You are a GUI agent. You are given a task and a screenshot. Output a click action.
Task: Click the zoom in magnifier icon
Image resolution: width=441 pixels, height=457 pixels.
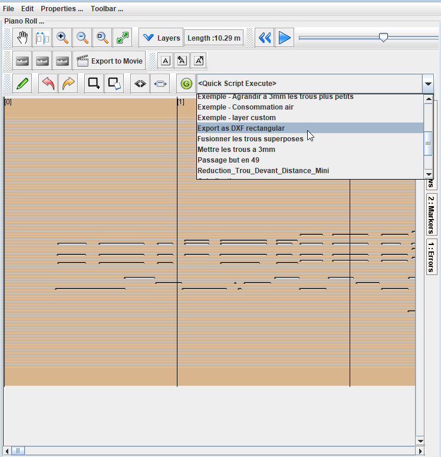[x=62, y=38]
